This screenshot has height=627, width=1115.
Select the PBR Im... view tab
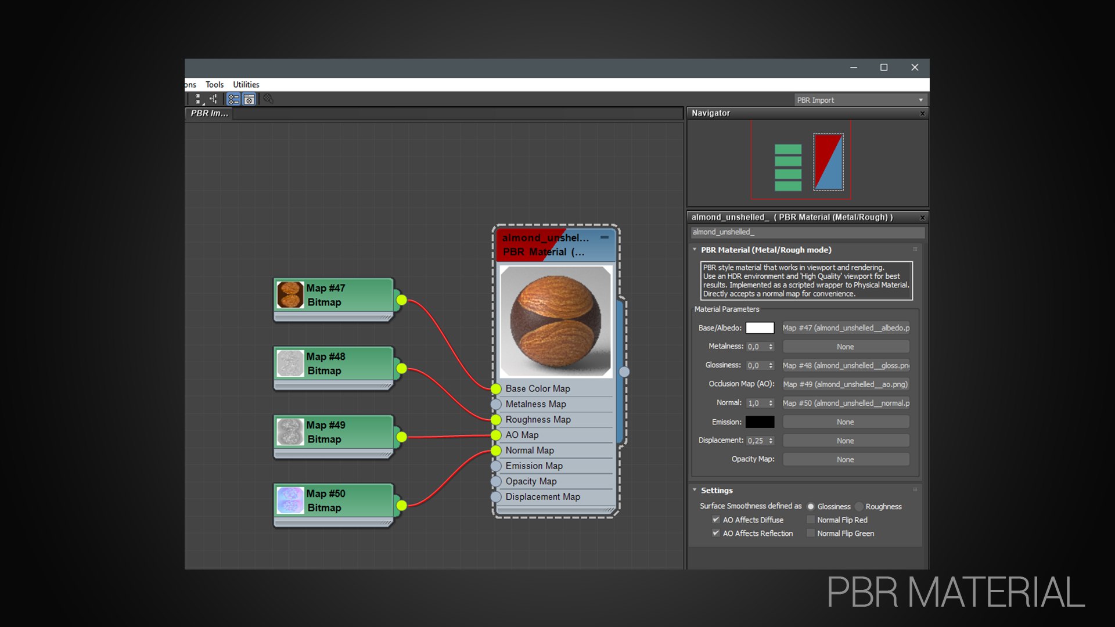coord(210,113)
